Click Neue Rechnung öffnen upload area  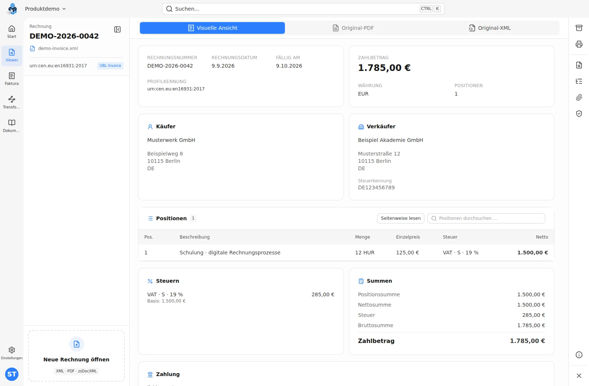click(76, 355)
